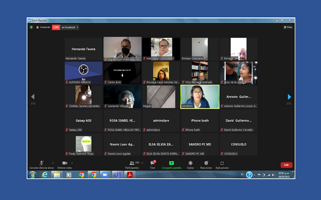This screenshot has width=321, height=200.
Task: Open media player taskbar icon
Action: pos(69,175)
